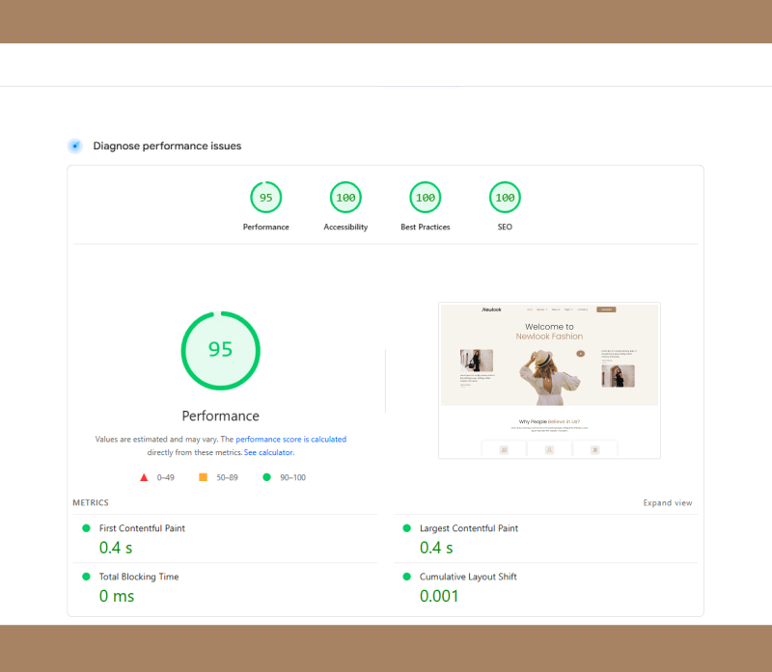772x672 pixels.
Task: Jump to the Accessibility score gauge
Action: click(x=345, y=198)
